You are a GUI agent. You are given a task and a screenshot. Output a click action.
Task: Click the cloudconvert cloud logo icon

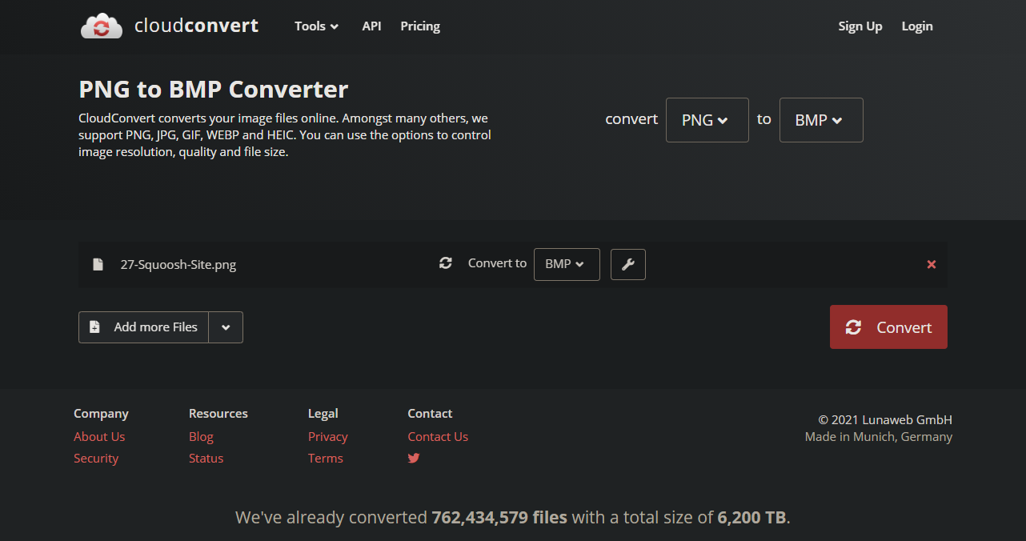pyautogui.click(x=102, y=26)
